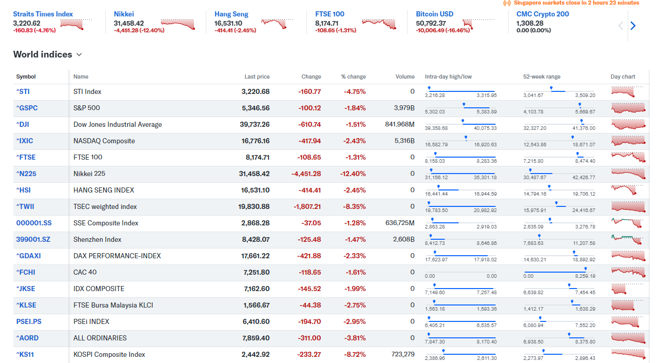Click the market status broadcast icon

[507, 3]
